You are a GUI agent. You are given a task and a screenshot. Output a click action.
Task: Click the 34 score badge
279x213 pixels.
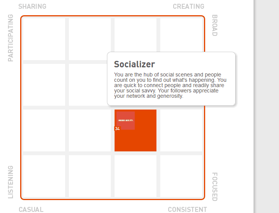pyautogui.click(x=118, y=129)
